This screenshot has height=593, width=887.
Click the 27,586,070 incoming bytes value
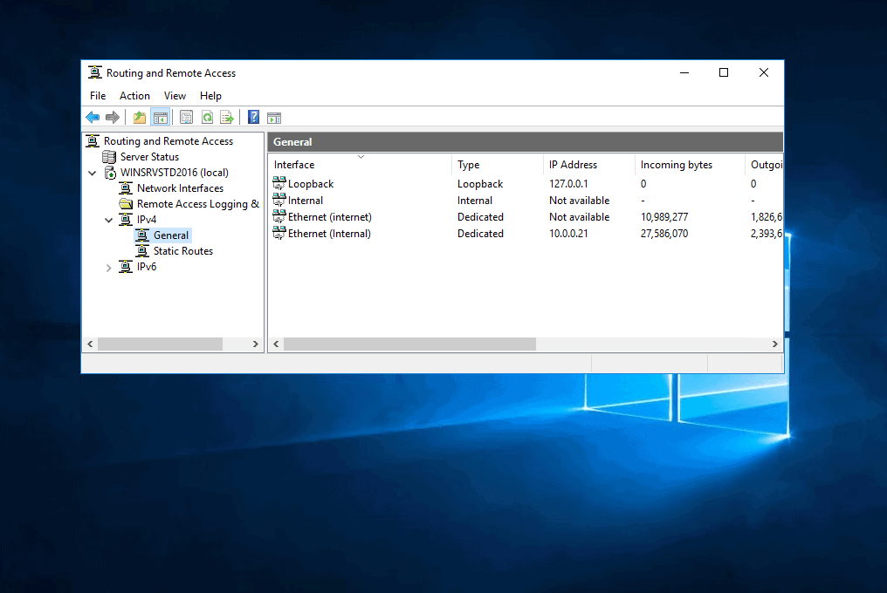tap(664, 234)
